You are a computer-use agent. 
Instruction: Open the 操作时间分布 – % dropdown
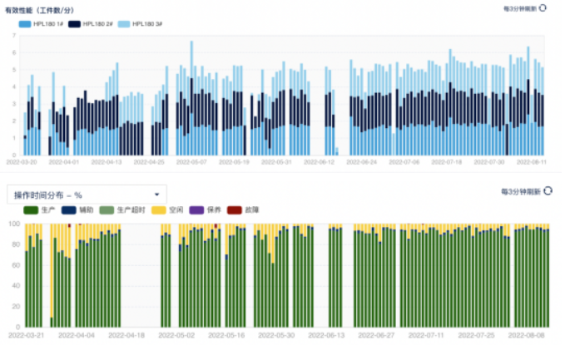87,195
